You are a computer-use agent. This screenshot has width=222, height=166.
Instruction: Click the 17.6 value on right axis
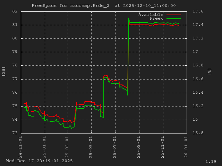tap(198, 11)
